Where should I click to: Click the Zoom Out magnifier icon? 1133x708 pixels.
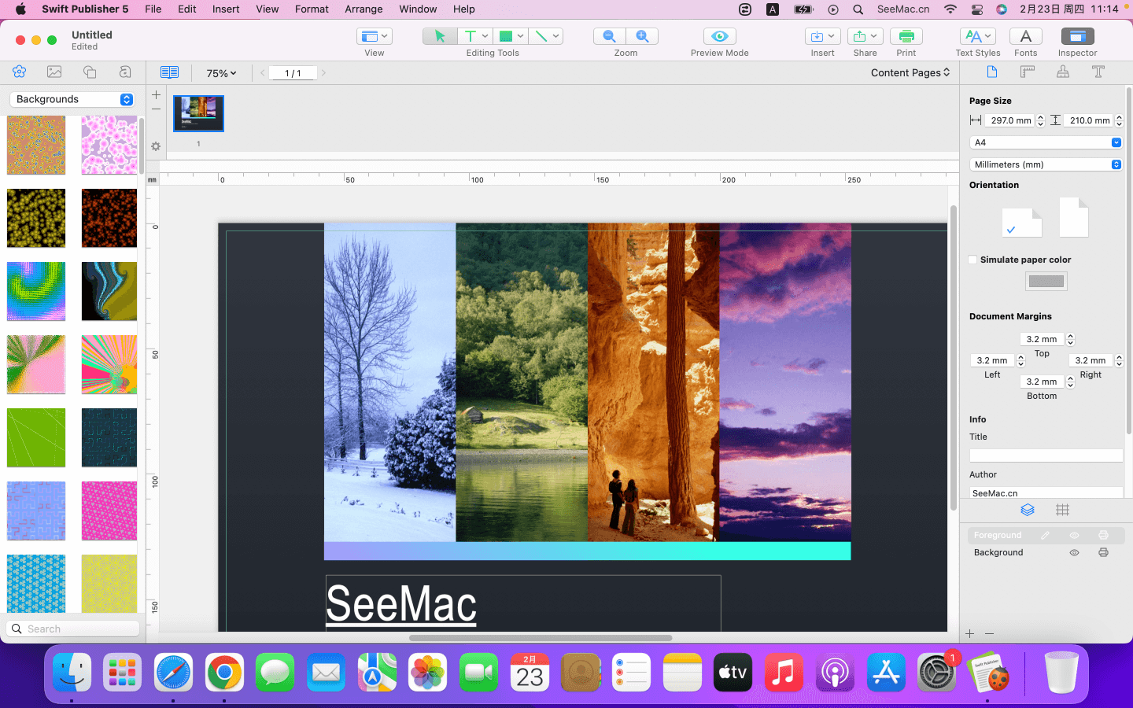point(609,36)
